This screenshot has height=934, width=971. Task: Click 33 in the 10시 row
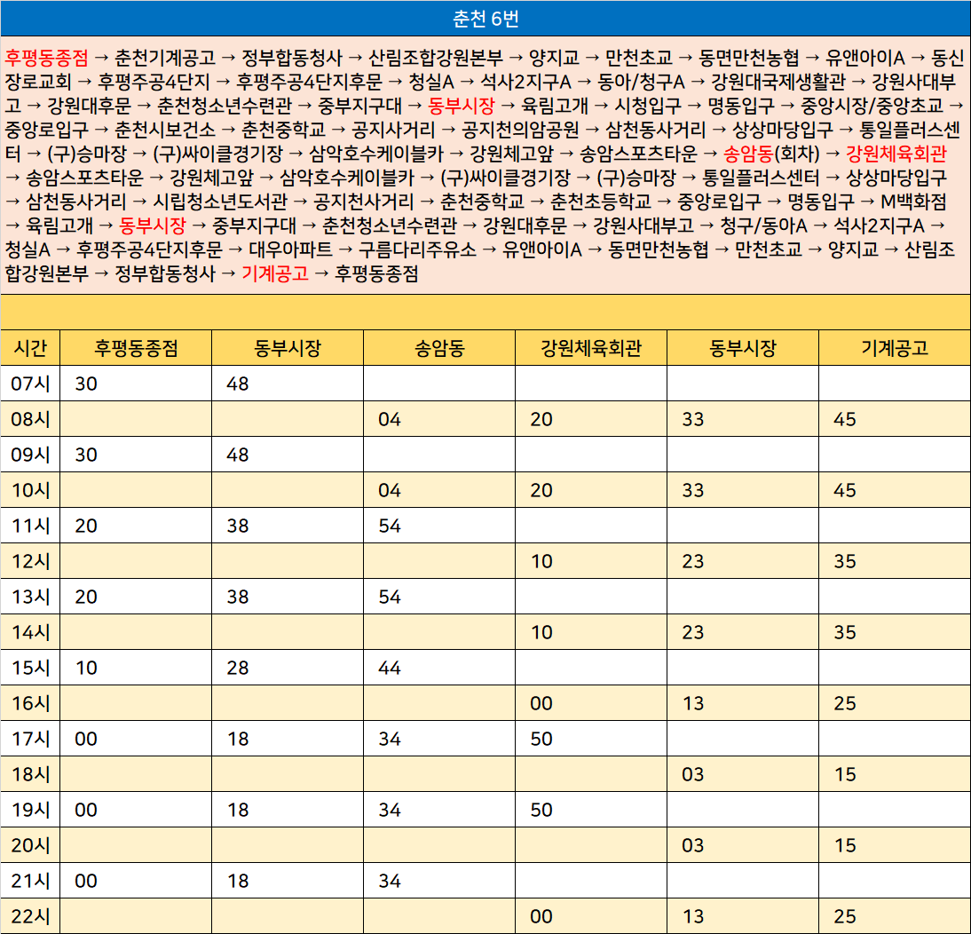click(x=693, y=491)
